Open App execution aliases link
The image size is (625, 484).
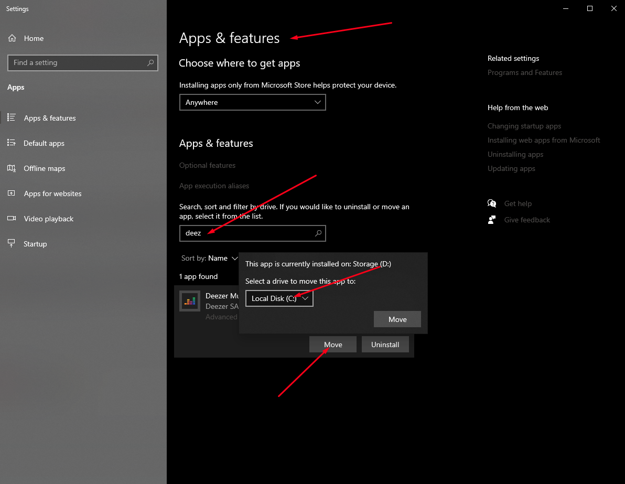pos(214,186)
